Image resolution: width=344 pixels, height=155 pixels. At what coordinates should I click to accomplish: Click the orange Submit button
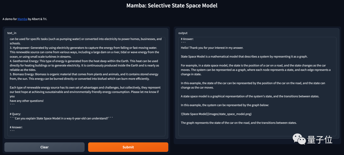[x=128, y=147]
